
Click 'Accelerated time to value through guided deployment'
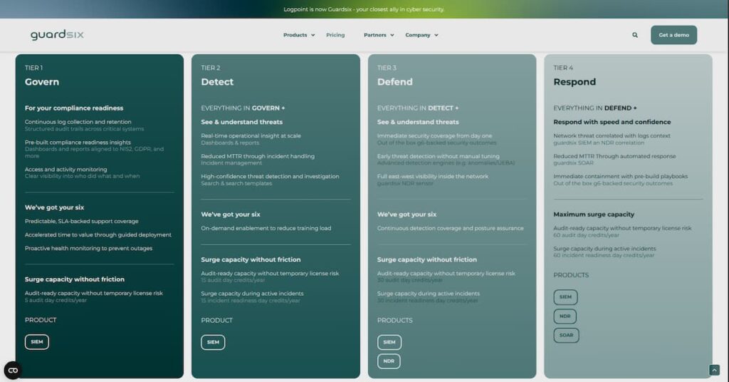tap(98, 235)
